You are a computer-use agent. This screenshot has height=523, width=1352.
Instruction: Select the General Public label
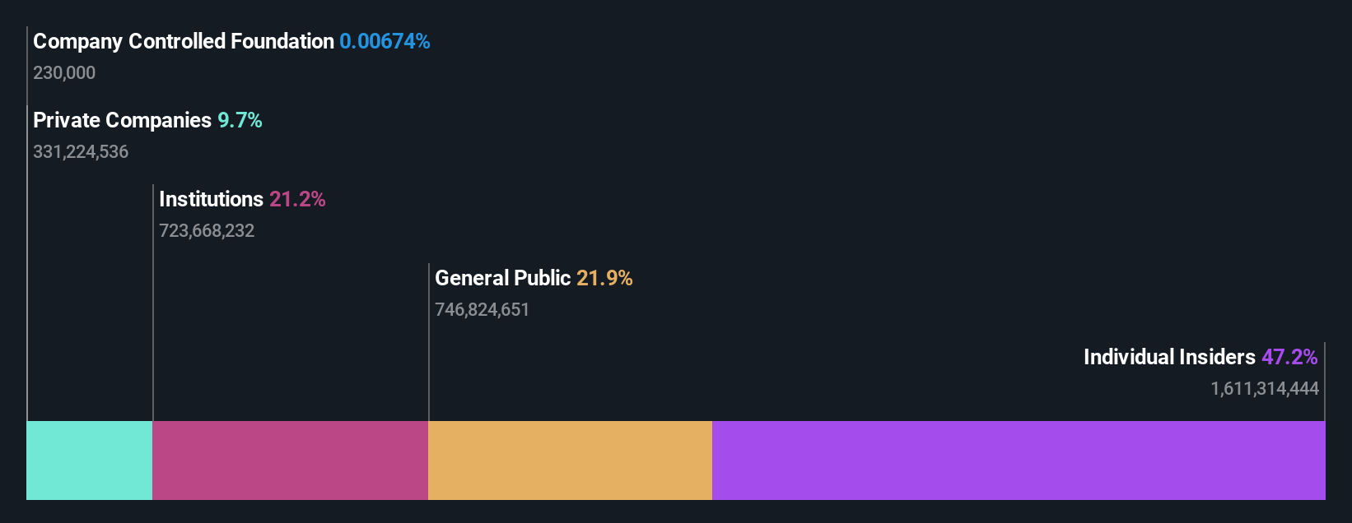coord(502,278)
